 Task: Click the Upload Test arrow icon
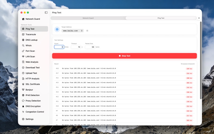click(x=23, y=73)
